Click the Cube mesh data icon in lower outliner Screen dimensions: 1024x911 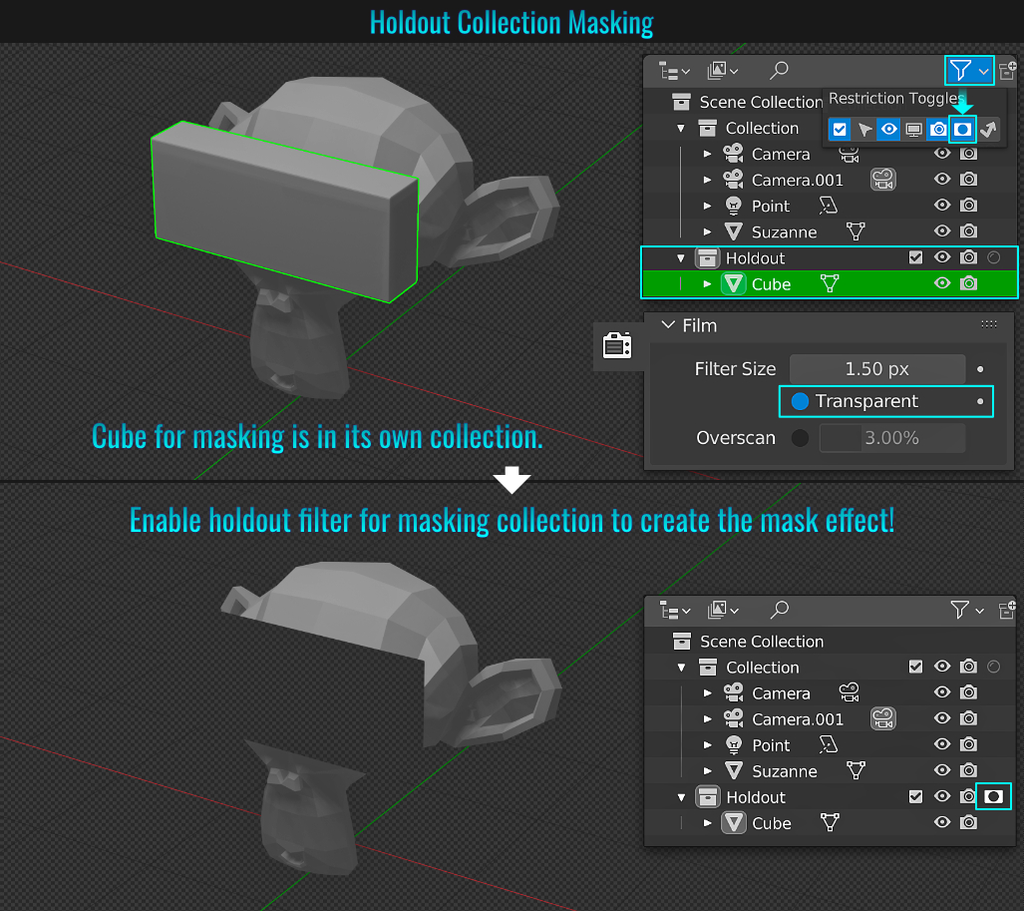830,823
